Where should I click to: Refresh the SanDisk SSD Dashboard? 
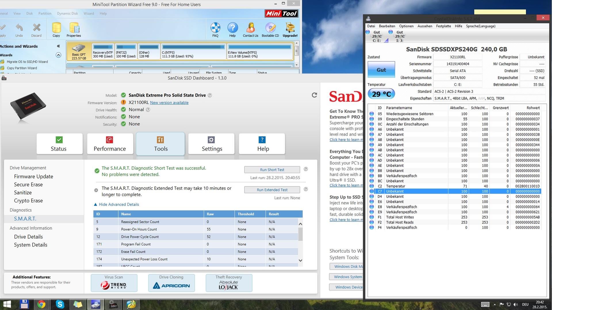point(314,95)
